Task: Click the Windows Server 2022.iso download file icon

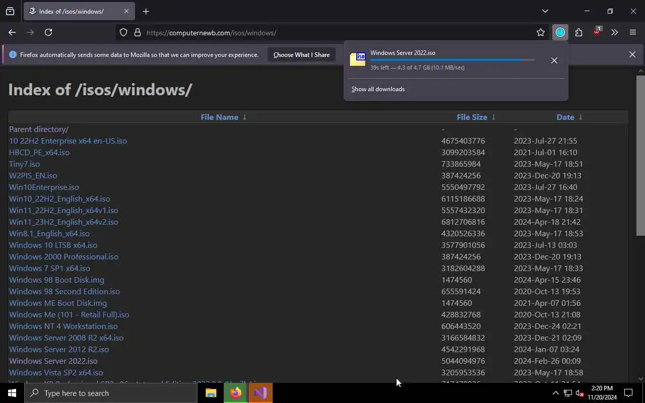Action: coord(358,59)
